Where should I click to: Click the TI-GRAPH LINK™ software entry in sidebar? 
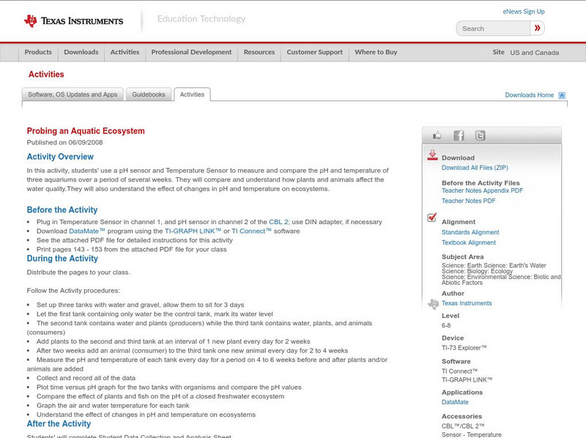(467, 380)
